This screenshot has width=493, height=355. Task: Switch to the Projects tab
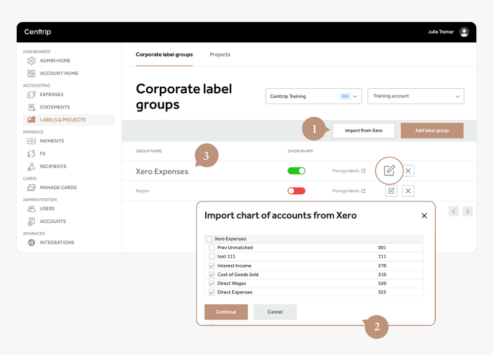click(220, 55)
